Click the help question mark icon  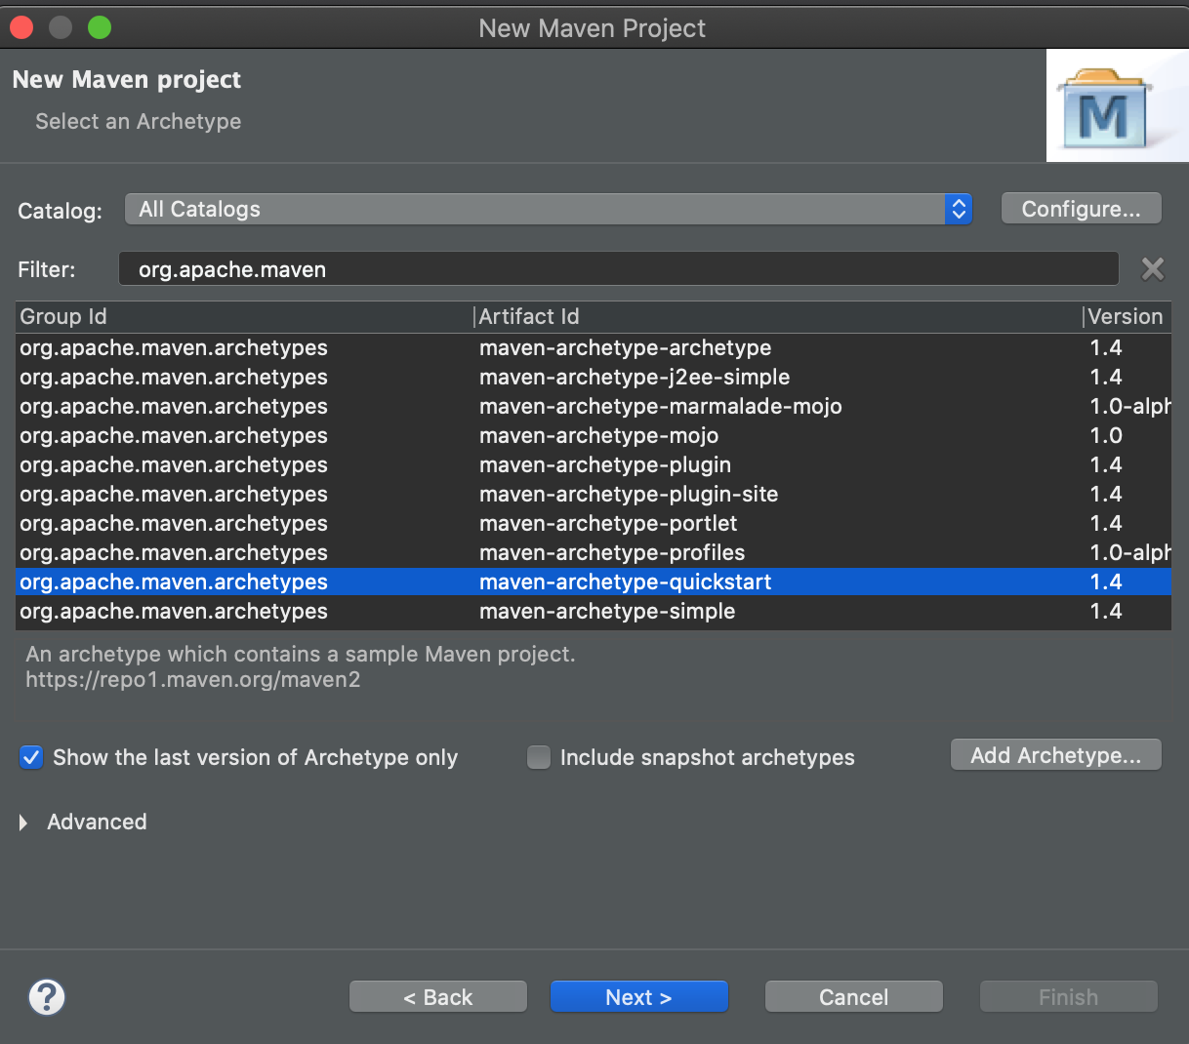(46, 997)
